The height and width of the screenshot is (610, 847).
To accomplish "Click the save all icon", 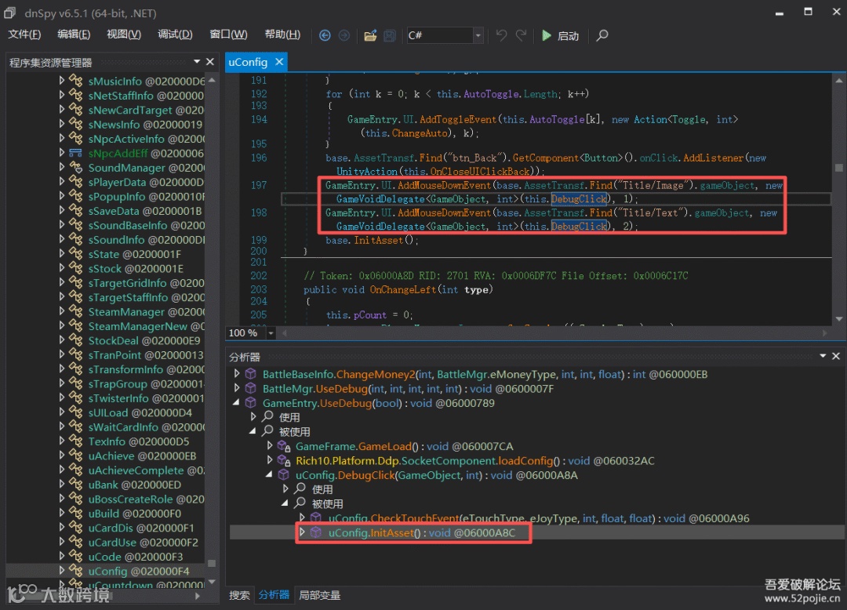I will click(389, 35).
